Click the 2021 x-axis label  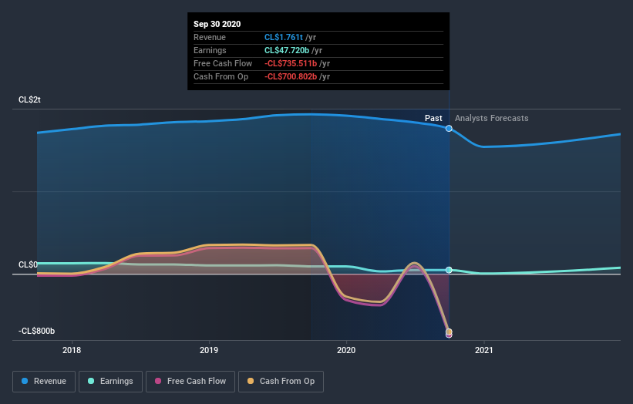click(x=483, y=350)
